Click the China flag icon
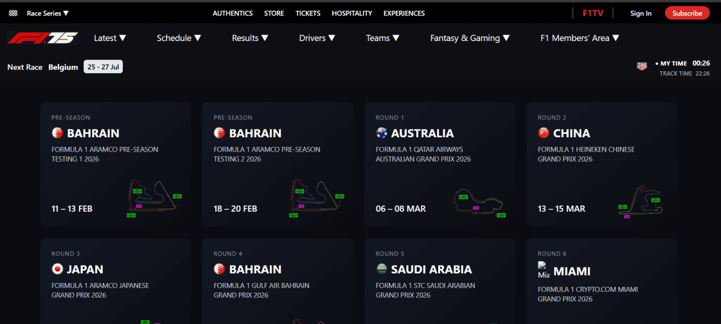 click(x=544, y=133)
